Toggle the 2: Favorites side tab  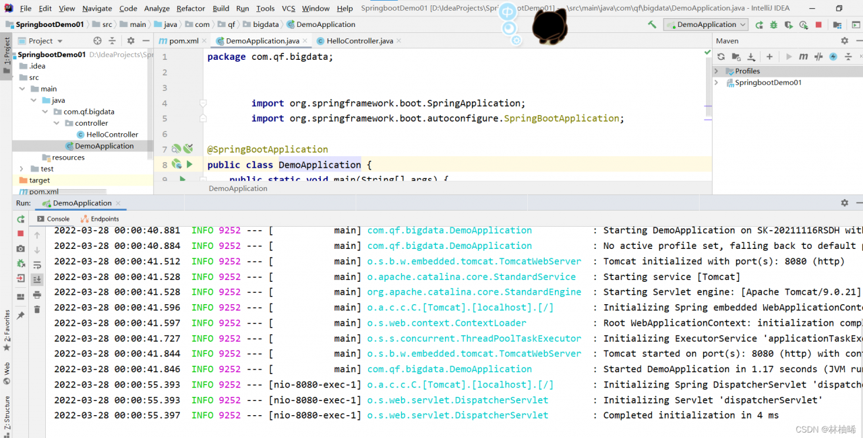(x=6, y=331)
